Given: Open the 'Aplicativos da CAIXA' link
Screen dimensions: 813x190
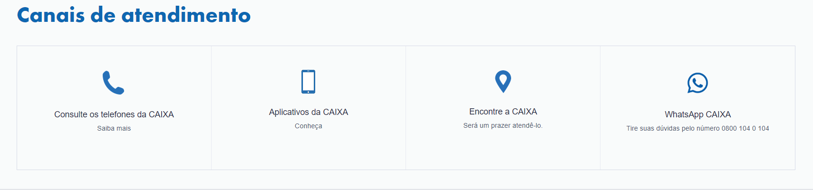Looking at the screenshot, I should tap(309, 112).
